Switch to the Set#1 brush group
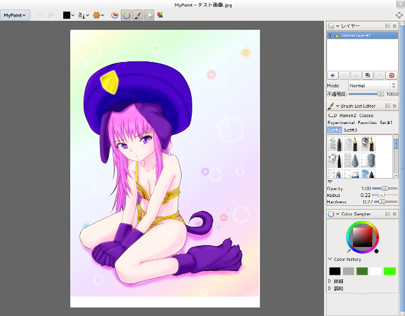The image size is (405, 316). 386,123
